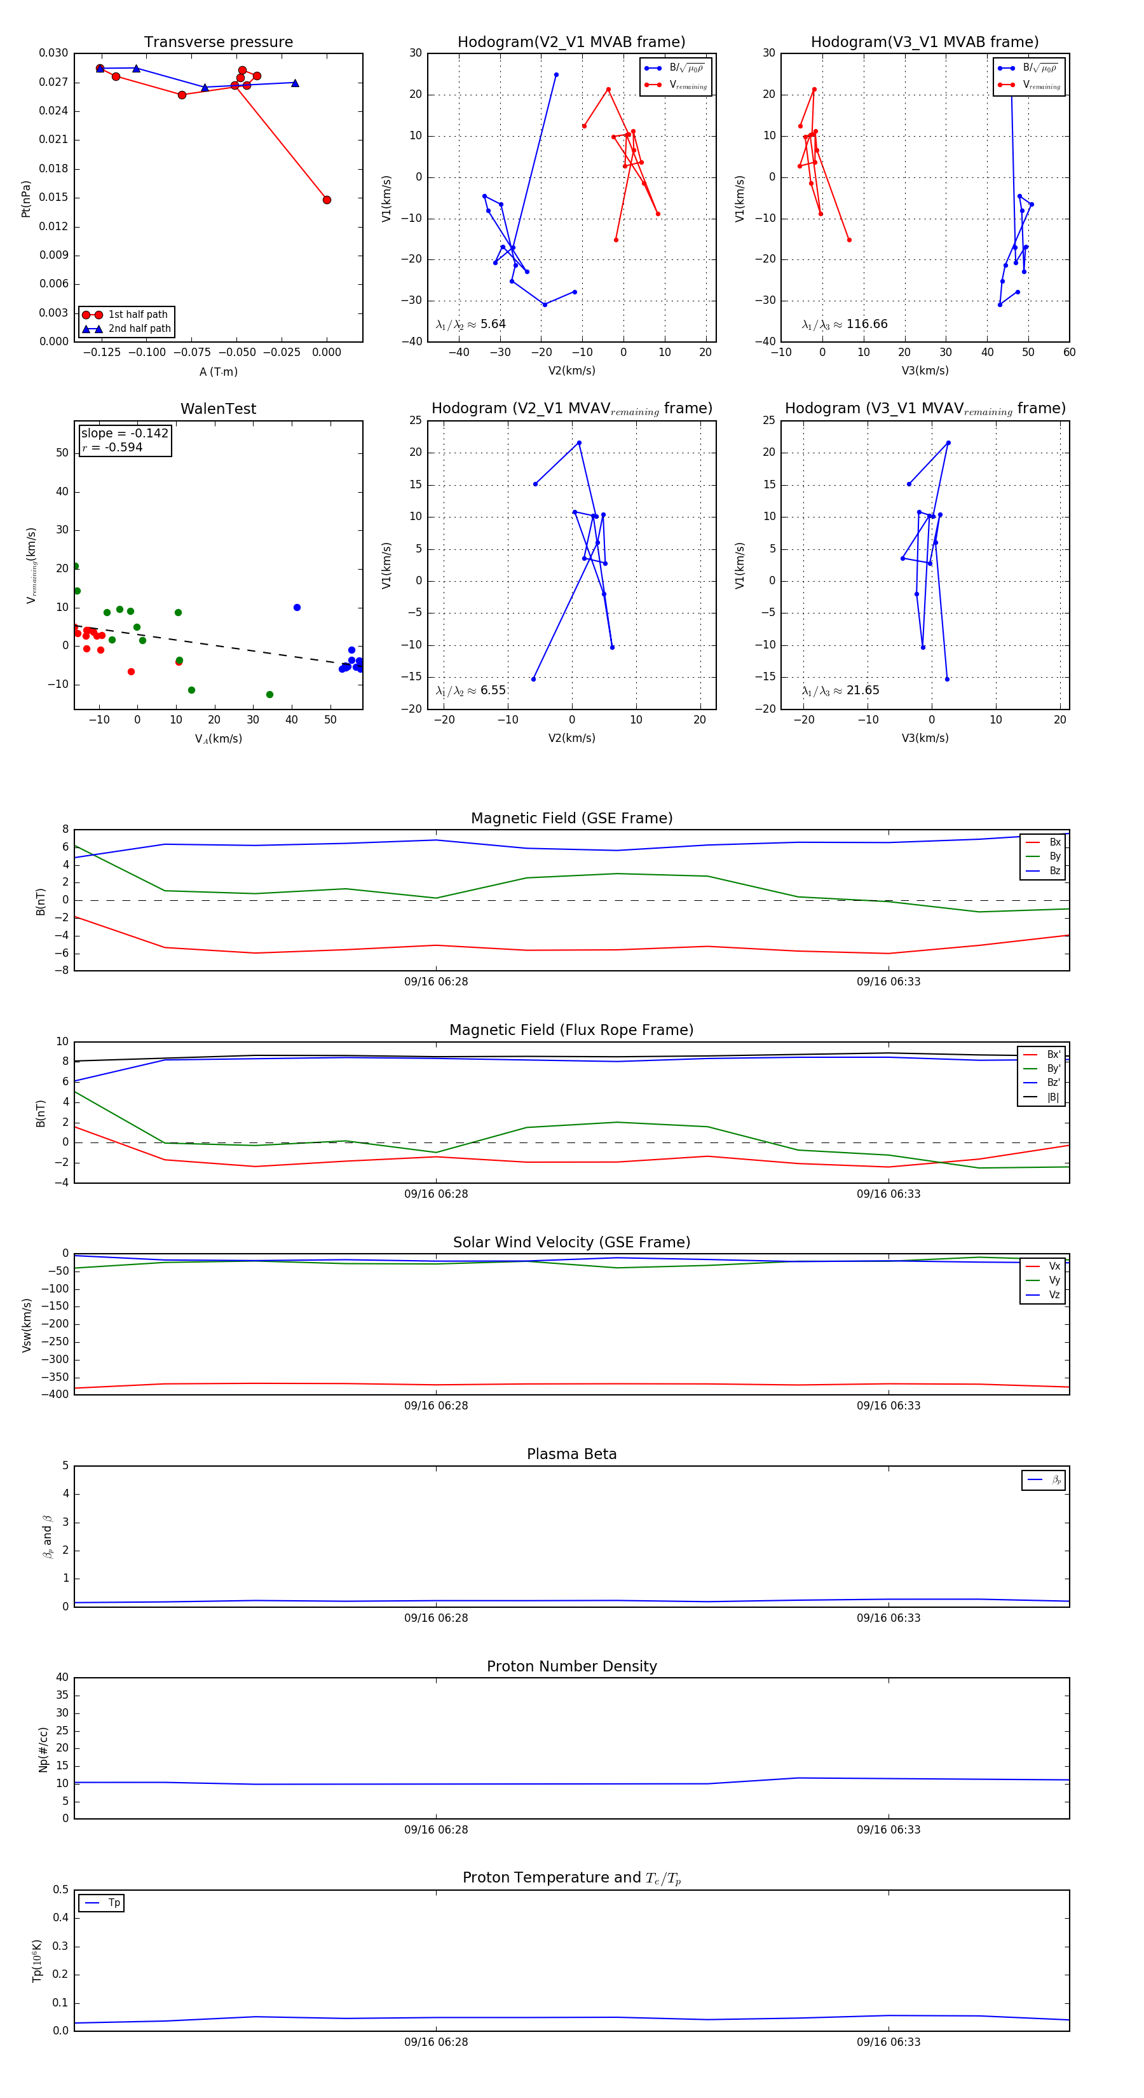Click the 'Pt(nPa)' y-axis label

coord(26,198)
